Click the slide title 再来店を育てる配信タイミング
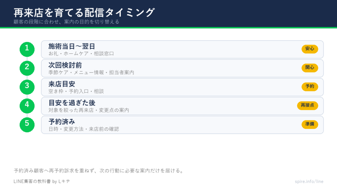The image size is (337, 190). (84, 13)
